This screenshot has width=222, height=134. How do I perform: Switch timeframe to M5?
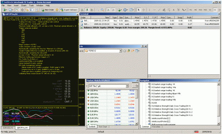pos(195,10)
